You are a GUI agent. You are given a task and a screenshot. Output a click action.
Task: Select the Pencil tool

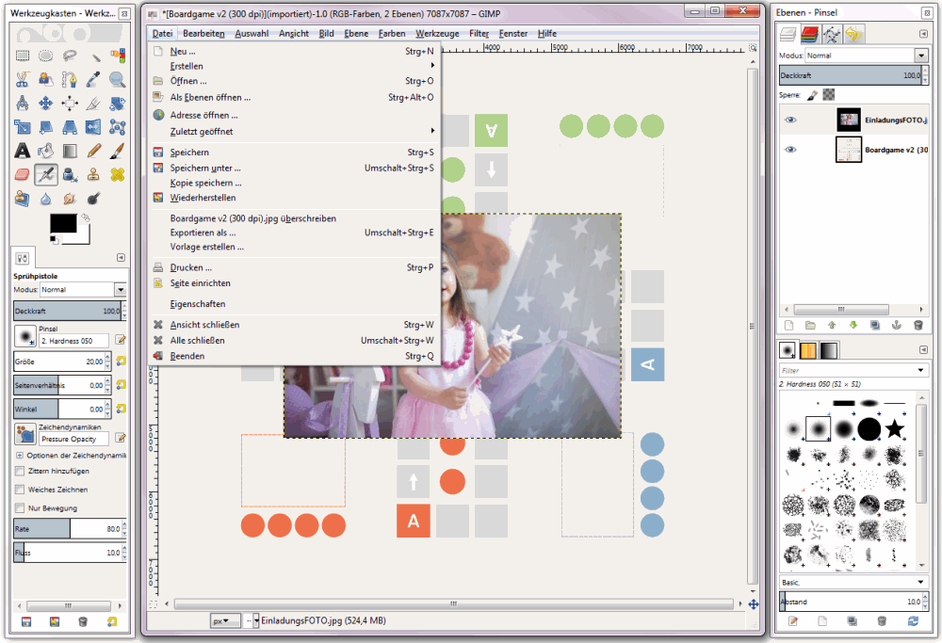tap(93, 151)
